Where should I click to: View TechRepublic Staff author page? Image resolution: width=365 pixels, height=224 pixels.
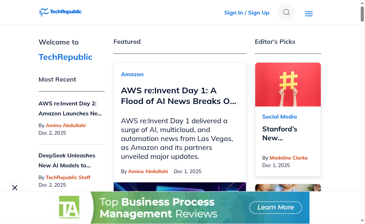[68, 177]
